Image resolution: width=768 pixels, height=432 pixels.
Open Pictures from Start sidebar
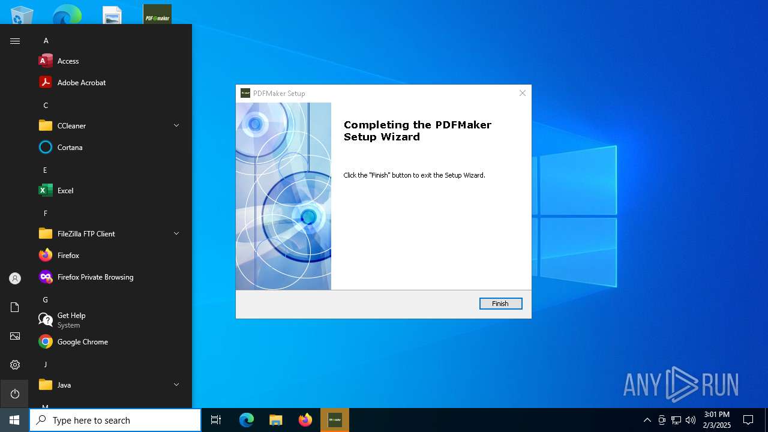(15, 336)
